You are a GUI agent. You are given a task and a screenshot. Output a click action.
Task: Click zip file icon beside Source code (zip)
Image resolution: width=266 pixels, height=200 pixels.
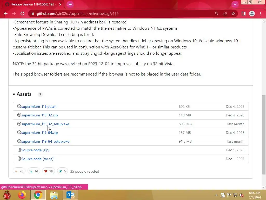pyautogui.click(x=19, y=150)
